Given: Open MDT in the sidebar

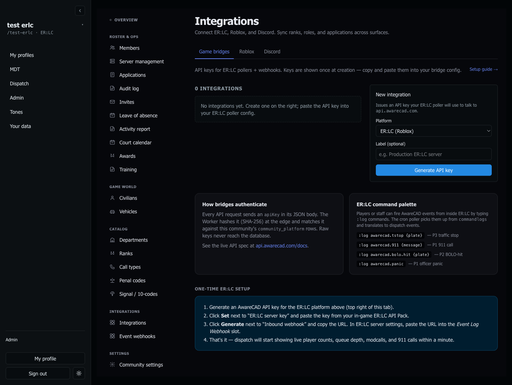Looking at the screenshot, I should pos(15,69).
